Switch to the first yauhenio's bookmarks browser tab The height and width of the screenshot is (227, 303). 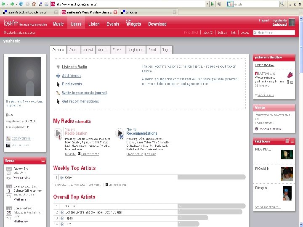[30, 12]
